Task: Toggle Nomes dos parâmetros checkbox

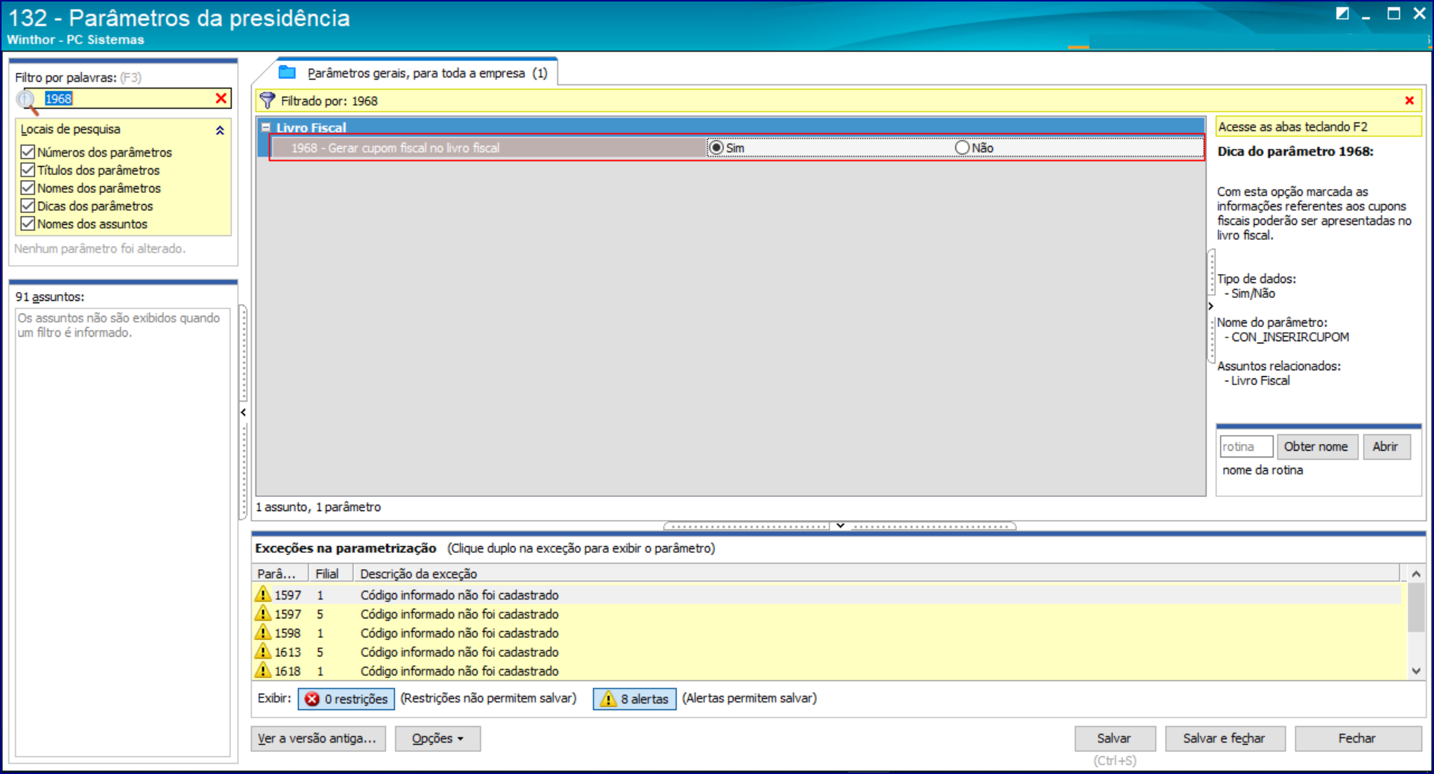Action: click(x=28, y=188)
